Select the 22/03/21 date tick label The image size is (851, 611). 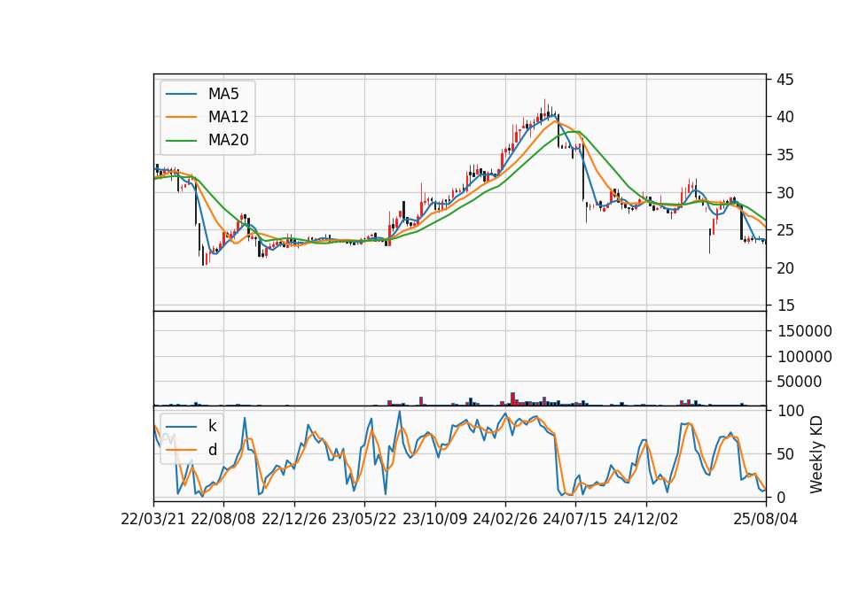coord(153,519)
